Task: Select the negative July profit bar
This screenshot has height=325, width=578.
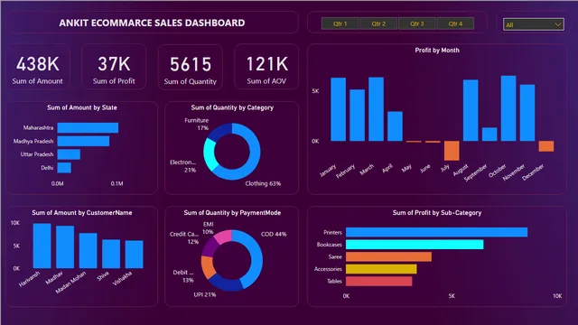Action: [452, 151]
